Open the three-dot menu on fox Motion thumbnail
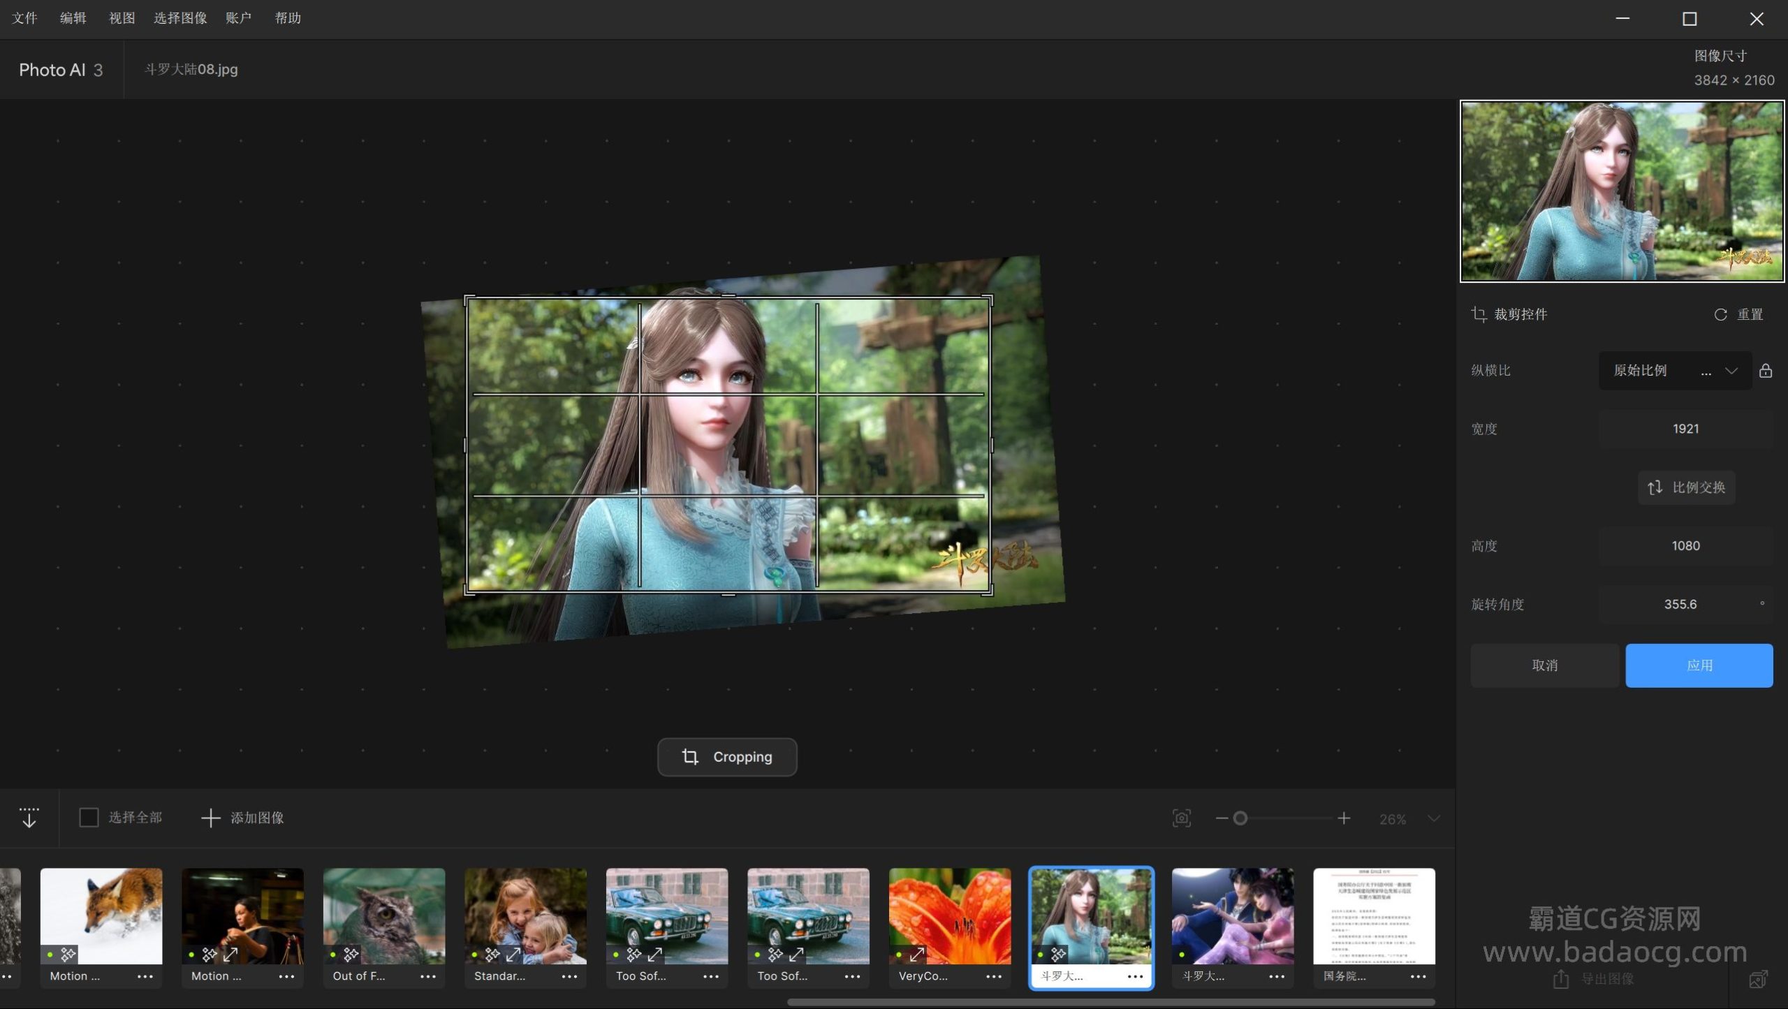 tap(145, 977)
